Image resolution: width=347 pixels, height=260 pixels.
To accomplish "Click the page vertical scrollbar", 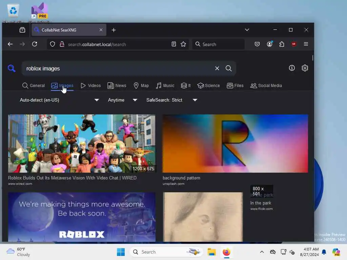I will [312, 58].
